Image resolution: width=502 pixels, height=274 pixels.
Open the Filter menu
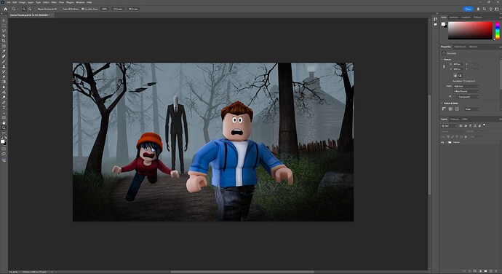(x=54, y=2)
